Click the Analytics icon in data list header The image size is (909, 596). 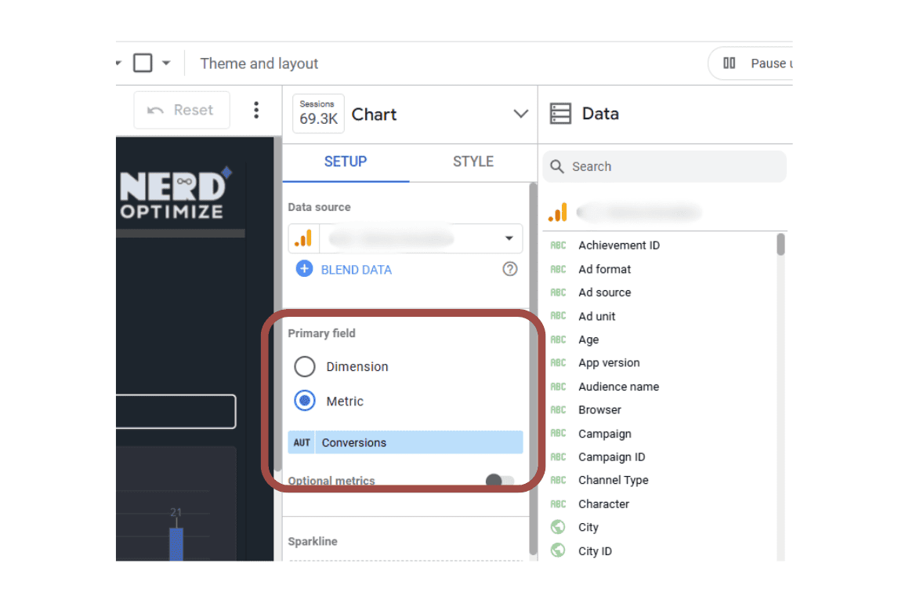pos(557,212)
